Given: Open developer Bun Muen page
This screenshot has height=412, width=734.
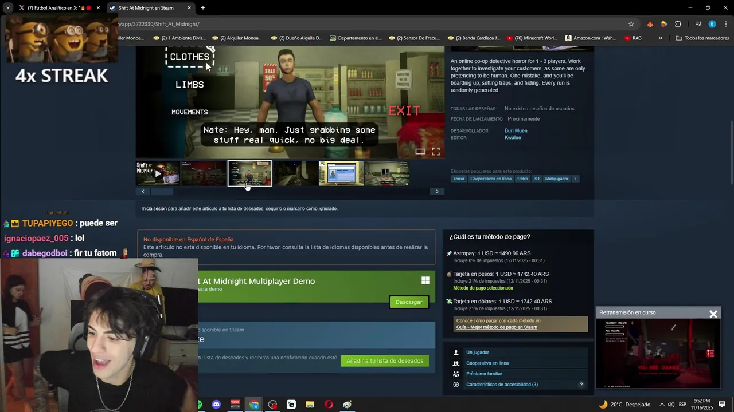Looking at the screenshot, I should click(516, 130).
